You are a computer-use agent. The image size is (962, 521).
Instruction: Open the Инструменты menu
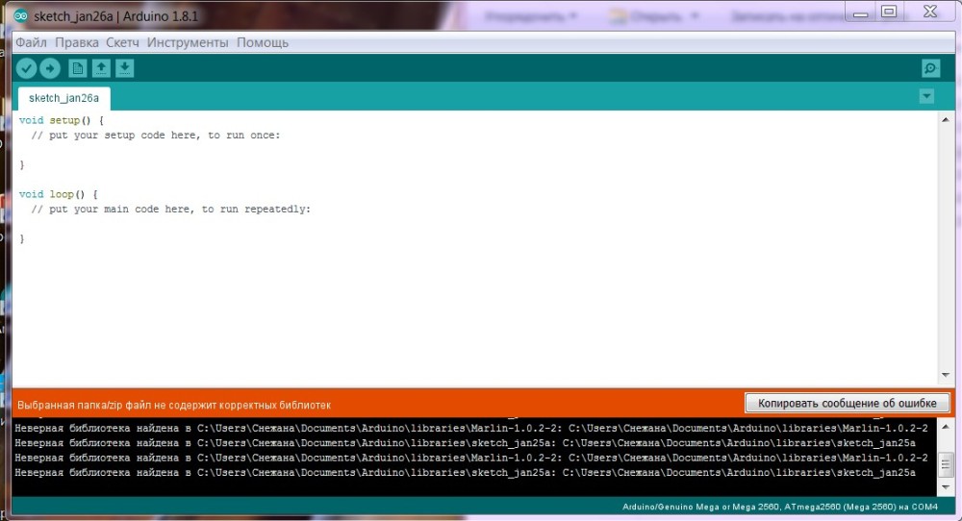point(188,43)
